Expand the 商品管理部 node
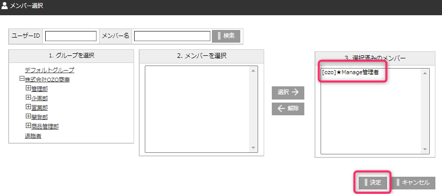The image size is (442, 194). [28, 125]
